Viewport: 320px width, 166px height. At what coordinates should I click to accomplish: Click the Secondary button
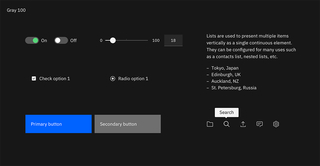click(127, 124)
